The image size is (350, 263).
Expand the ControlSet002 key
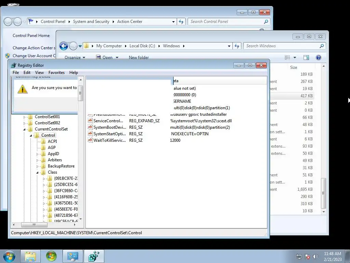pyautogui.click(x=24, y=123)
